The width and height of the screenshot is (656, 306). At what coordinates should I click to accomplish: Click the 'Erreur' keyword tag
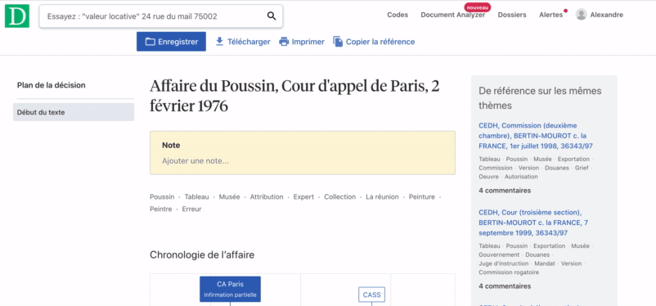191,209
